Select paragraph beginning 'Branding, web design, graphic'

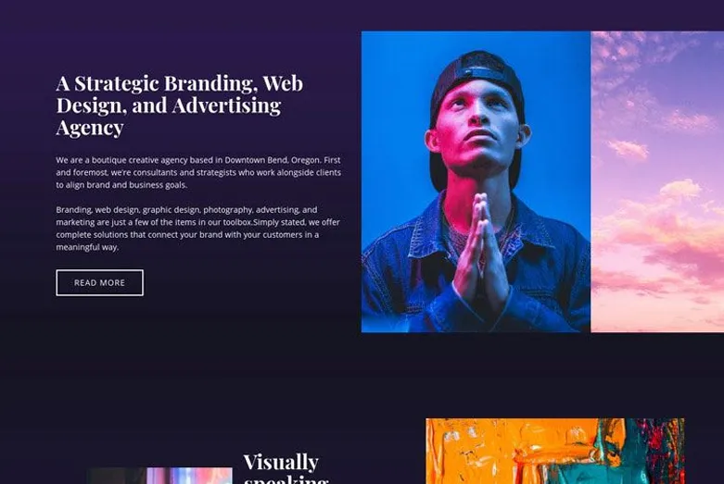[198, 229]
